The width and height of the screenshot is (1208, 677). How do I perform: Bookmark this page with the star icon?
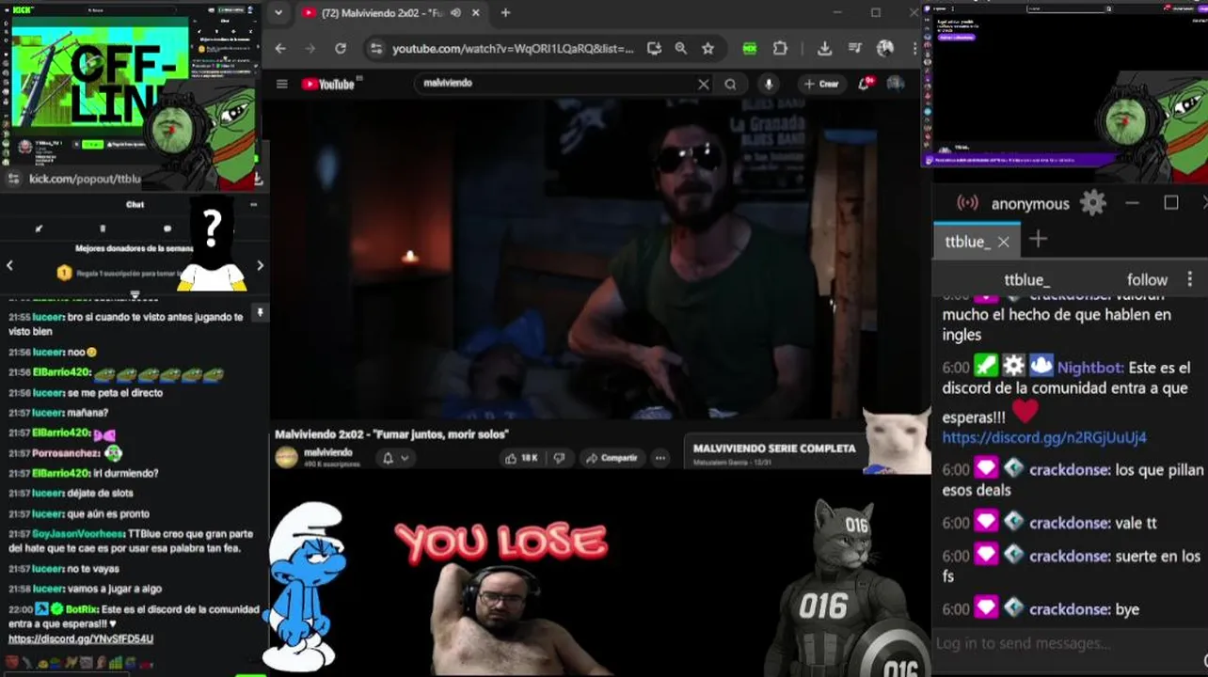click(x=707, y=49)
